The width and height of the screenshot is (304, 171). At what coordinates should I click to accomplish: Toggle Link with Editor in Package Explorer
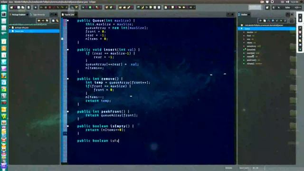[x=57, y=20]
